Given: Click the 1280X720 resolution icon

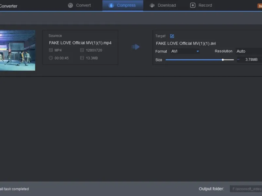Looking at the screenshot, I should click(82, 50).
